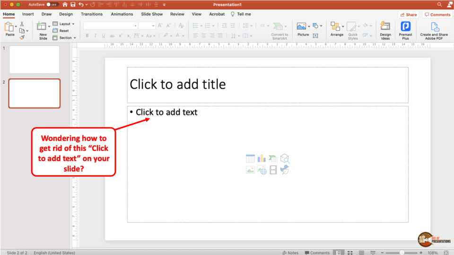The height and width of the screenshot is (255, 454).
Task: Save the presentation with the floppy disk icon
Action: (x=73, y=5)
